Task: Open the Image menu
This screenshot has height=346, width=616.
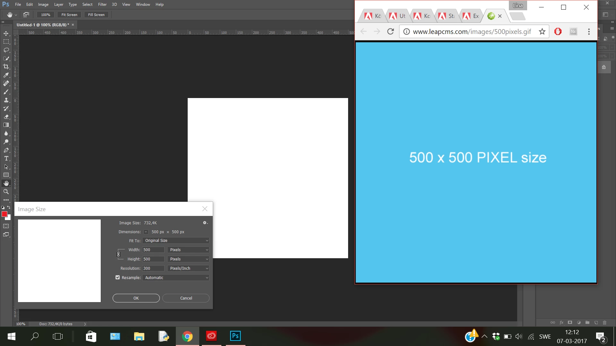Action: (43, 4)
